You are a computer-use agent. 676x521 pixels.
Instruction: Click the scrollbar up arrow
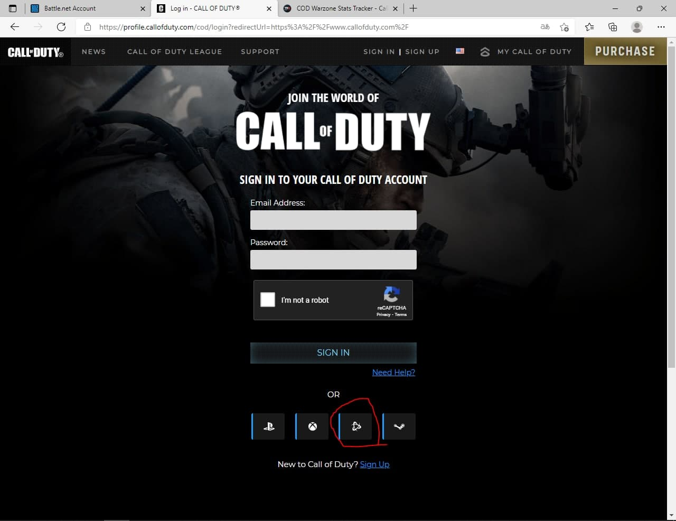pos(671,42)
